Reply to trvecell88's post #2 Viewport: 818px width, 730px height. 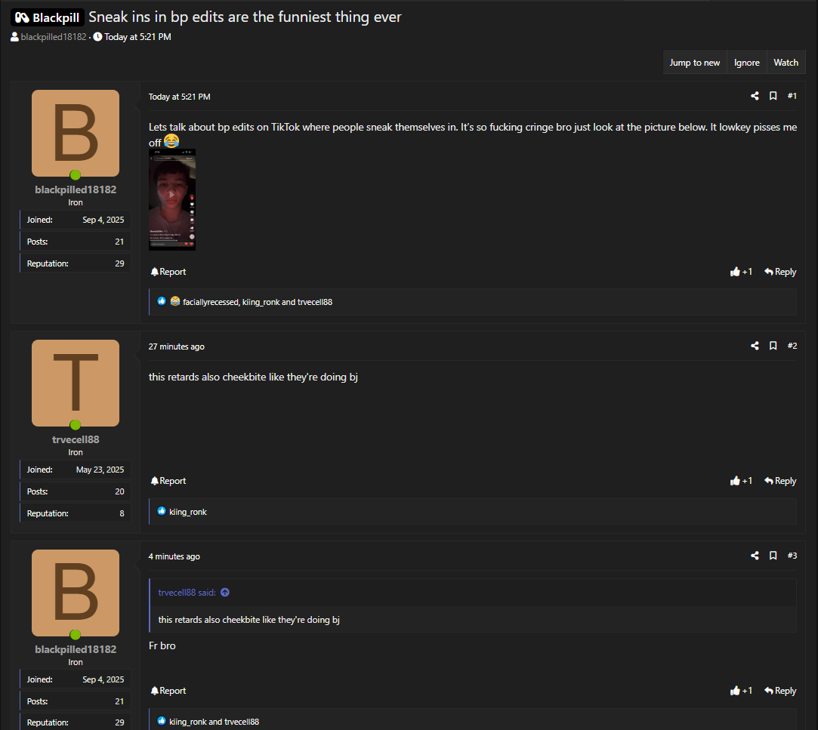(780, 481)
